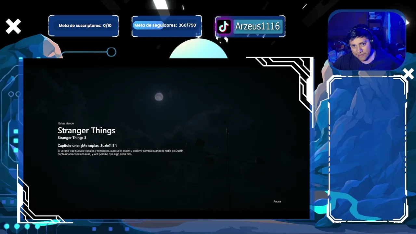This screenshot has width=416, height=234.
Task: Click the episode synopsis paragraph
Action: pos(121,152)
